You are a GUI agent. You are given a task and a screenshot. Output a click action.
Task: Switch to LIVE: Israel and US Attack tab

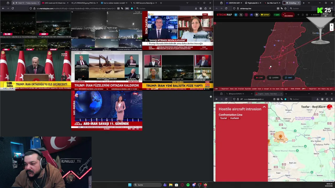[55, 3]
